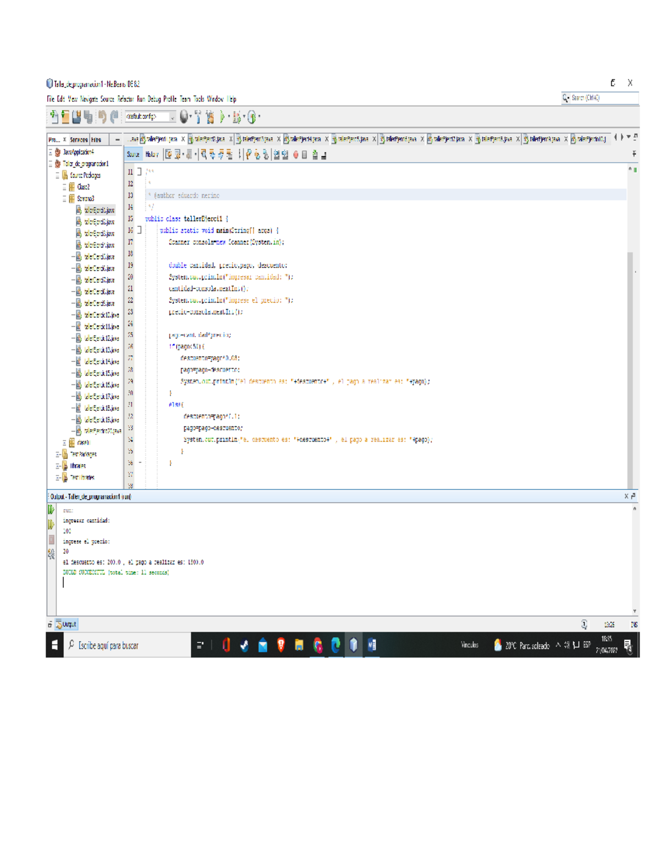Expand the Test Packages tree node
660x854 pixels.
click(x=57, y=454)
